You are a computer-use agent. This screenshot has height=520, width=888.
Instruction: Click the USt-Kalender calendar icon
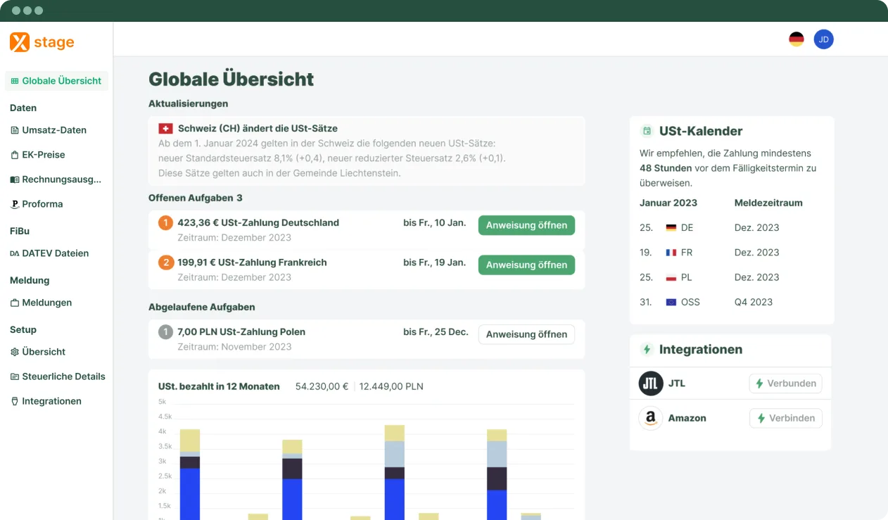647,131
